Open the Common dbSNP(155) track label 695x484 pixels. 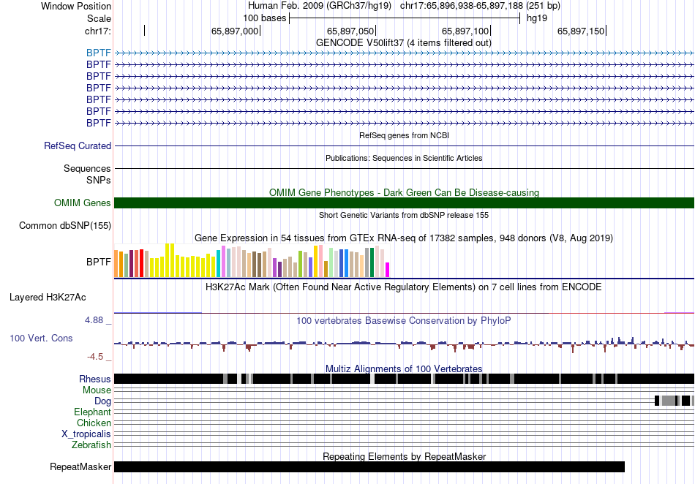pos(65,225)
